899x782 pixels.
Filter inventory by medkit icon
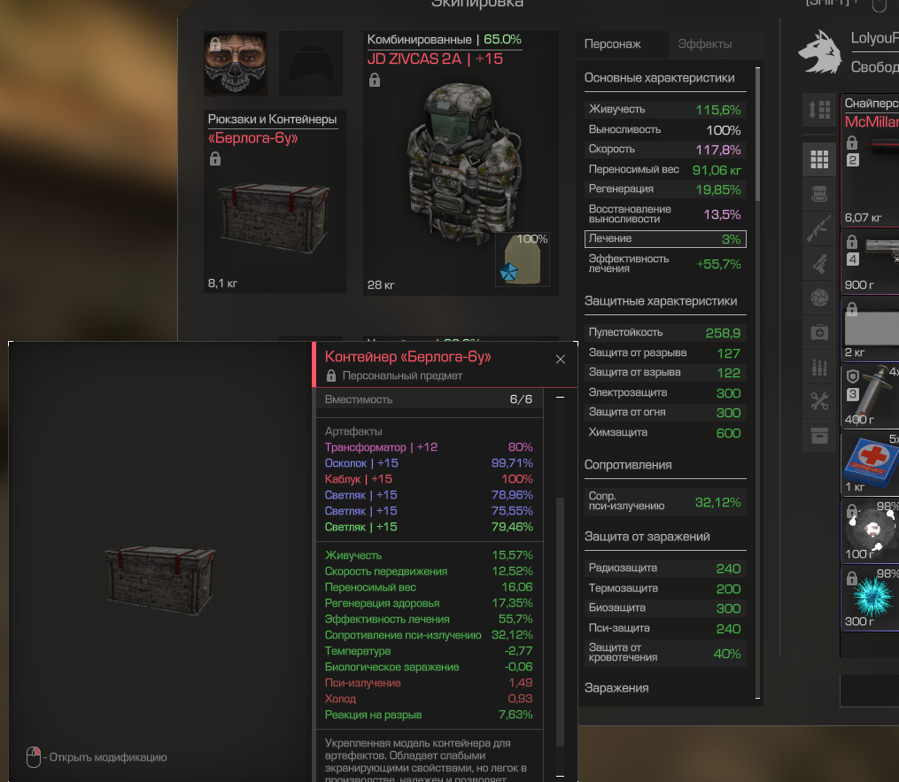pos(819,332)
